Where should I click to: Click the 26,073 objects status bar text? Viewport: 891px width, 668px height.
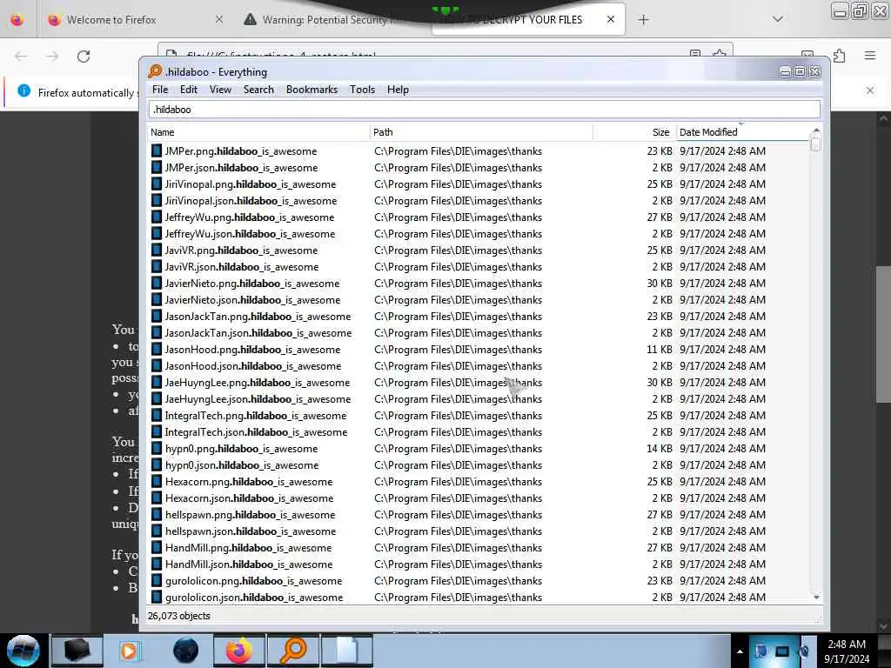[x=179, y=616]
